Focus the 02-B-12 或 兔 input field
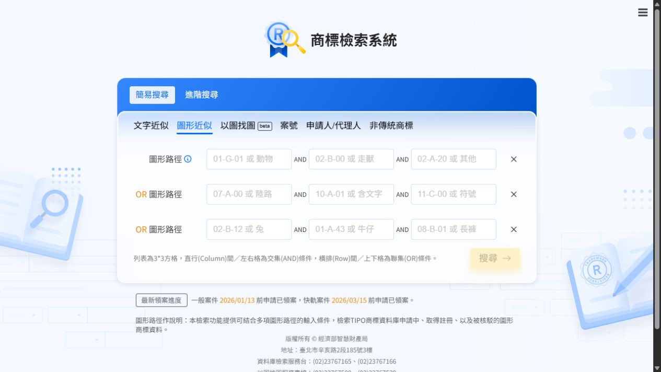This screenshot has height=372, width=661. 249,229
